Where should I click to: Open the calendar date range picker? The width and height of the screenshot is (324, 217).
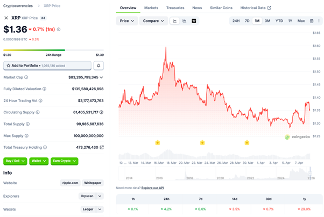coord(312,21)
